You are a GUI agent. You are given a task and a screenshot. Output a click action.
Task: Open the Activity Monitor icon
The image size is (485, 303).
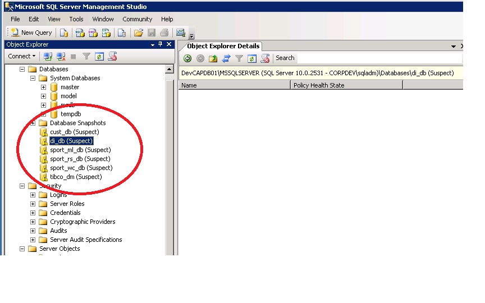pos(180,33)
